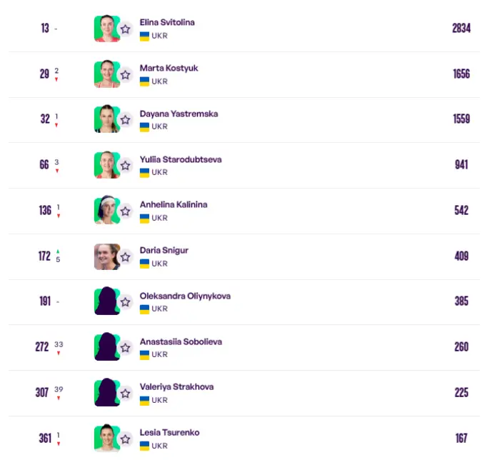Open Elina Svitolina's player profile link
Viewport: 482px width, 460px height.
pos(167,22)
